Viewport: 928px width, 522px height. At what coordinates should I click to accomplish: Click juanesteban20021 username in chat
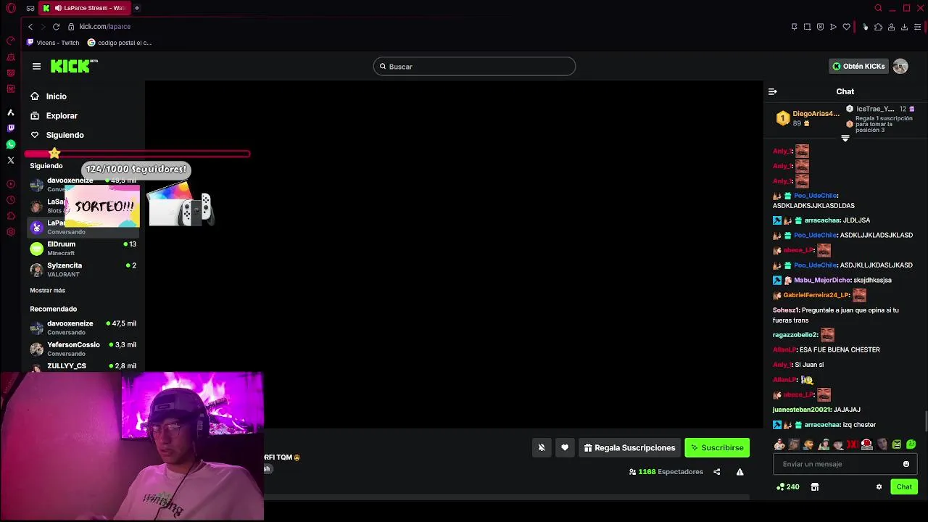click(x=802, y=410)
